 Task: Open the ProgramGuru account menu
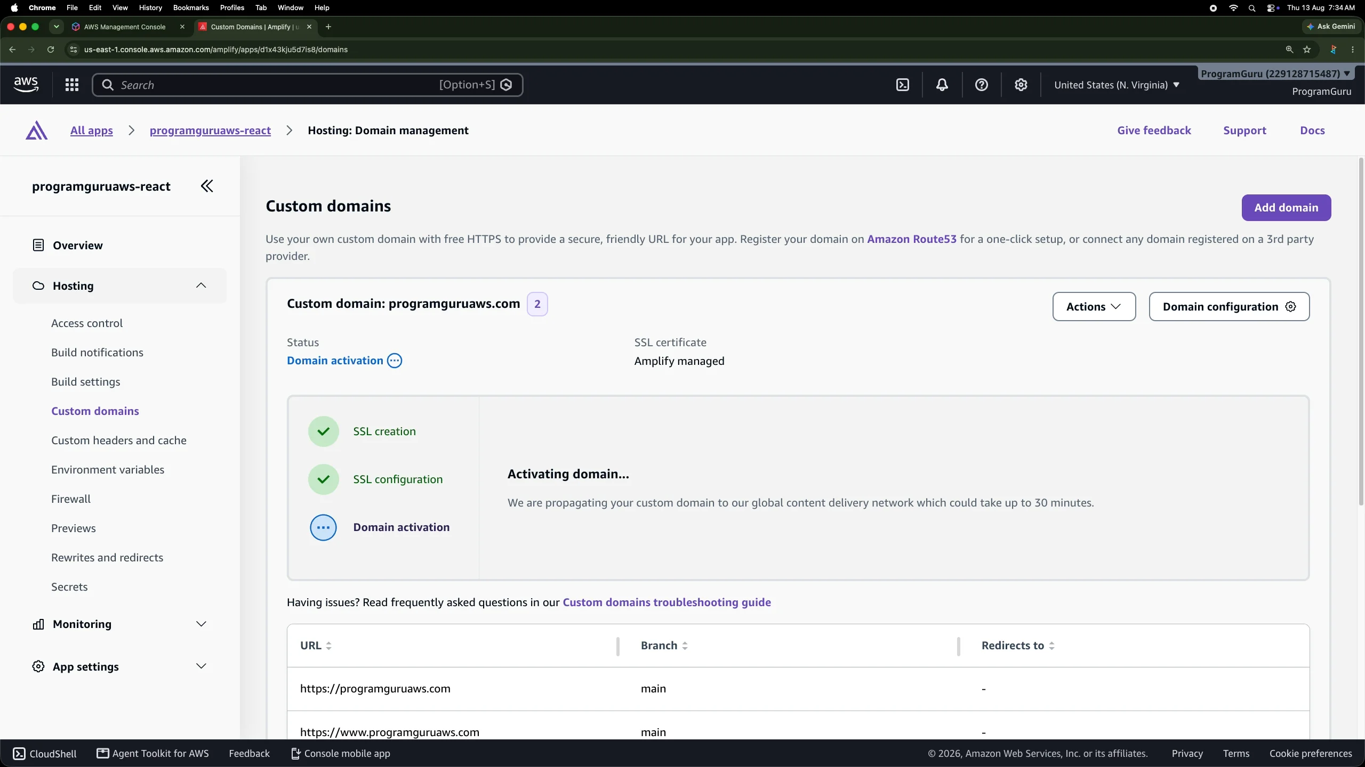pos(1275,74)
